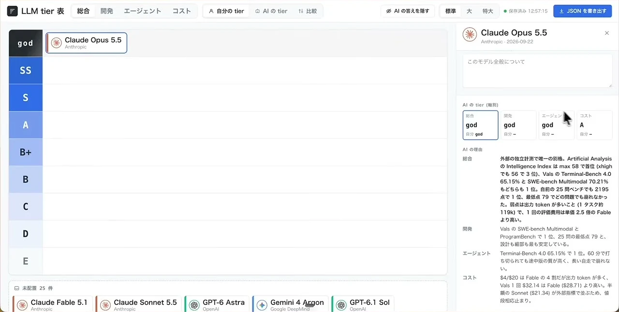Select the A tier row label
Screen dimensions: 619x312
point(26,125)
